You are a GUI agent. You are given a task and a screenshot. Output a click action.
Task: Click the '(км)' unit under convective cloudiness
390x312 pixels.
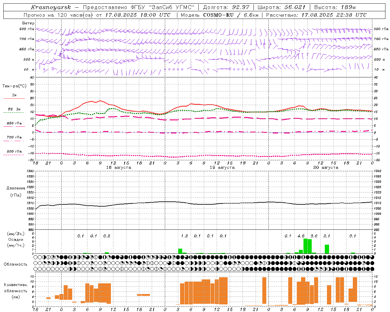pos(16,297)
